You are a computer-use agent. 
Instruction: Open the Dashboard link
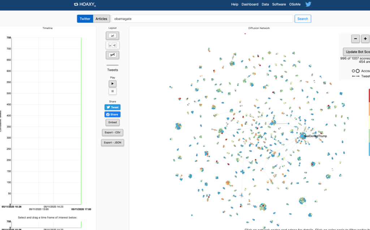(250, 4)
